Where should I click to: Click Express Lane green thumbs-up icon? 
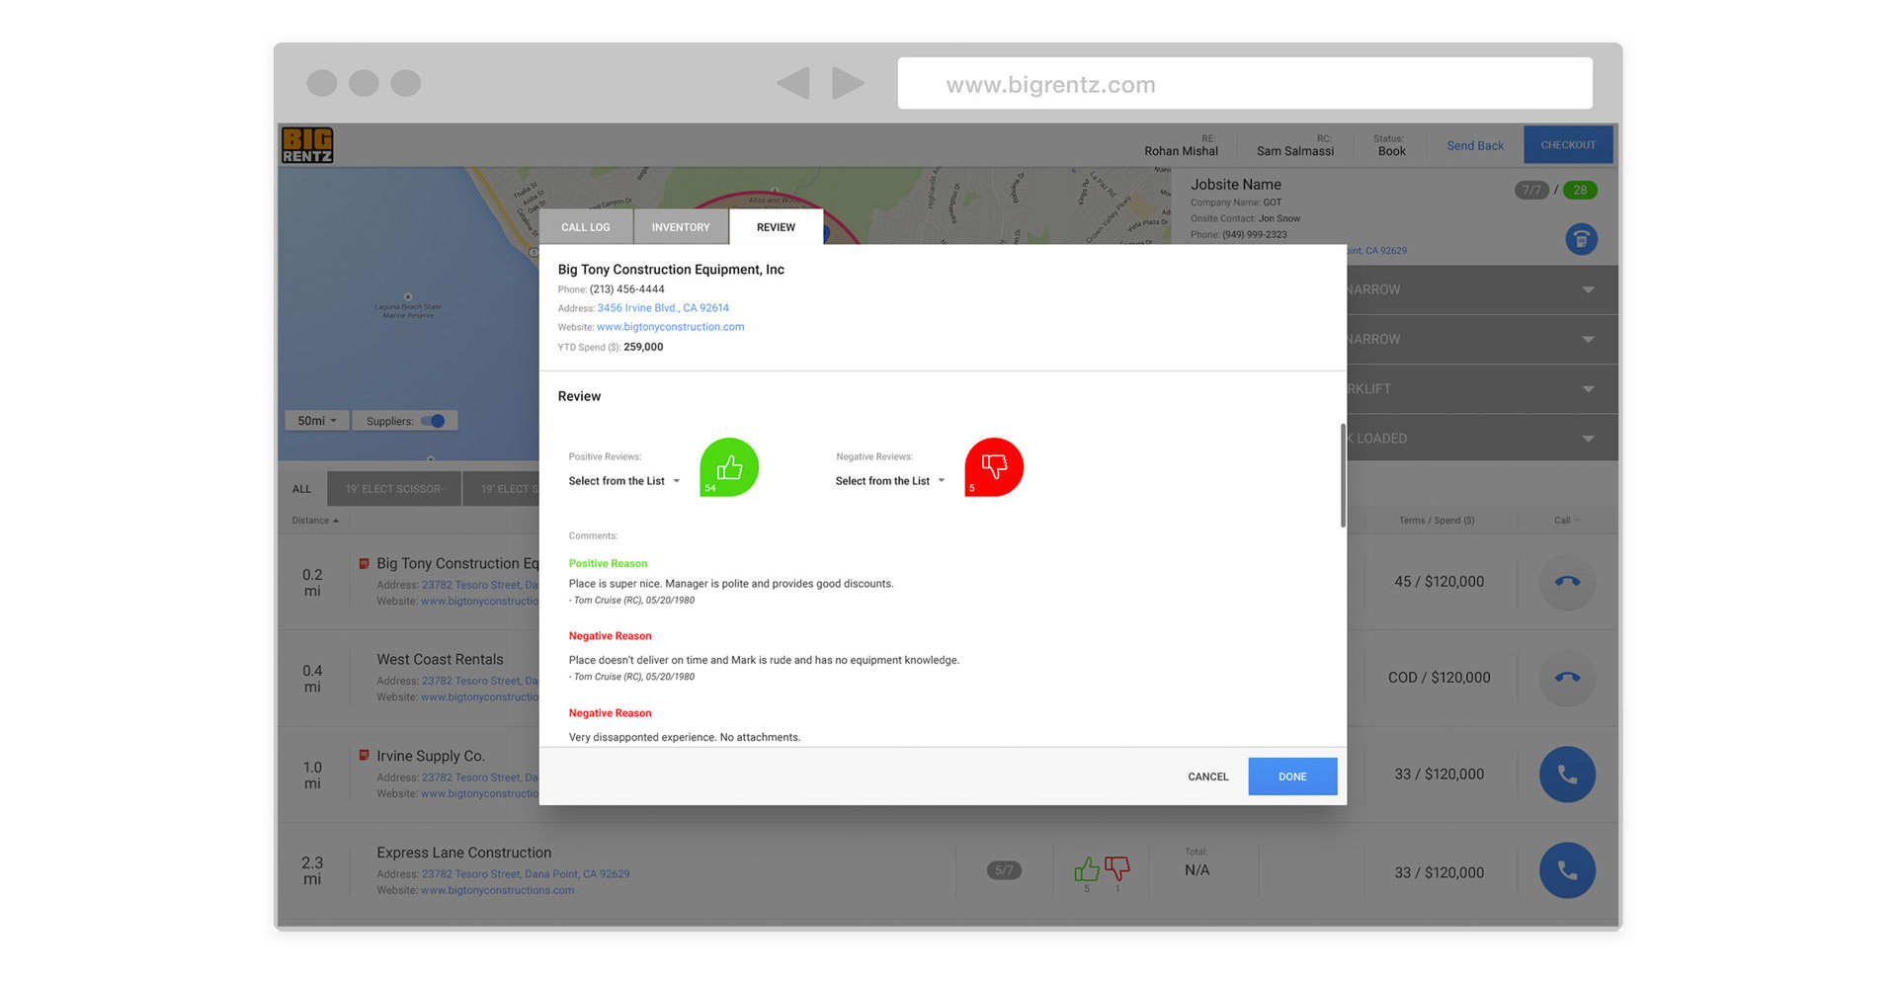tap(1087, 869)
